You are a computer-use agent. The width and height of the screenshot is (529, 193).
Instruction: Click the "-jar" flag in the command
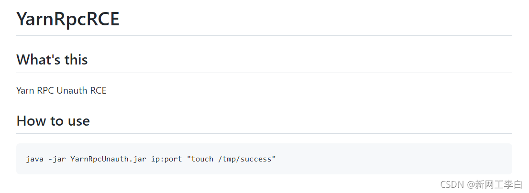[x=56, y=159]
